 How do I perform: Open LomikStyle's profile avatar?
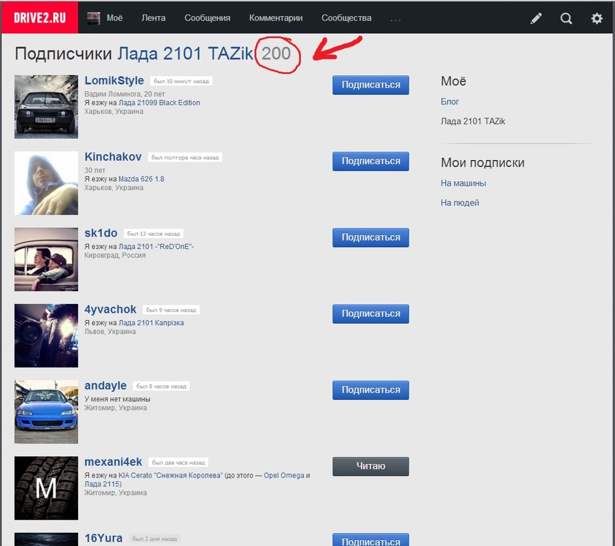pos(46,107)
